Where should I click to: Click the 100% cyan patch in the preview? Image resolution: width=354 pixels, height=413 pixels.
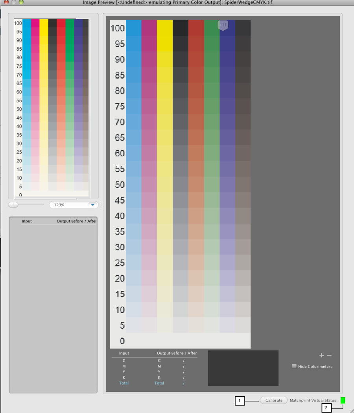pyautogui.click(x=133, y=28)
